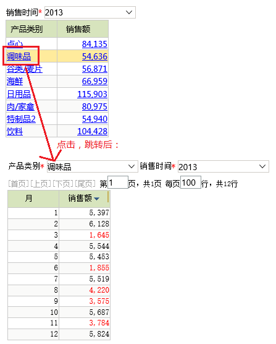Open the 海鲜 category link

pos(15,82)
